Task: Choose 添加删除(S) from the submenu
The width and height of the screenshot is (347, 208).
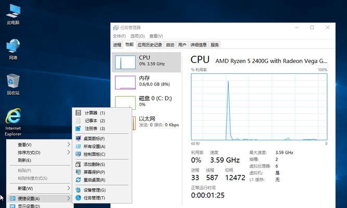Action: (94, 164)
